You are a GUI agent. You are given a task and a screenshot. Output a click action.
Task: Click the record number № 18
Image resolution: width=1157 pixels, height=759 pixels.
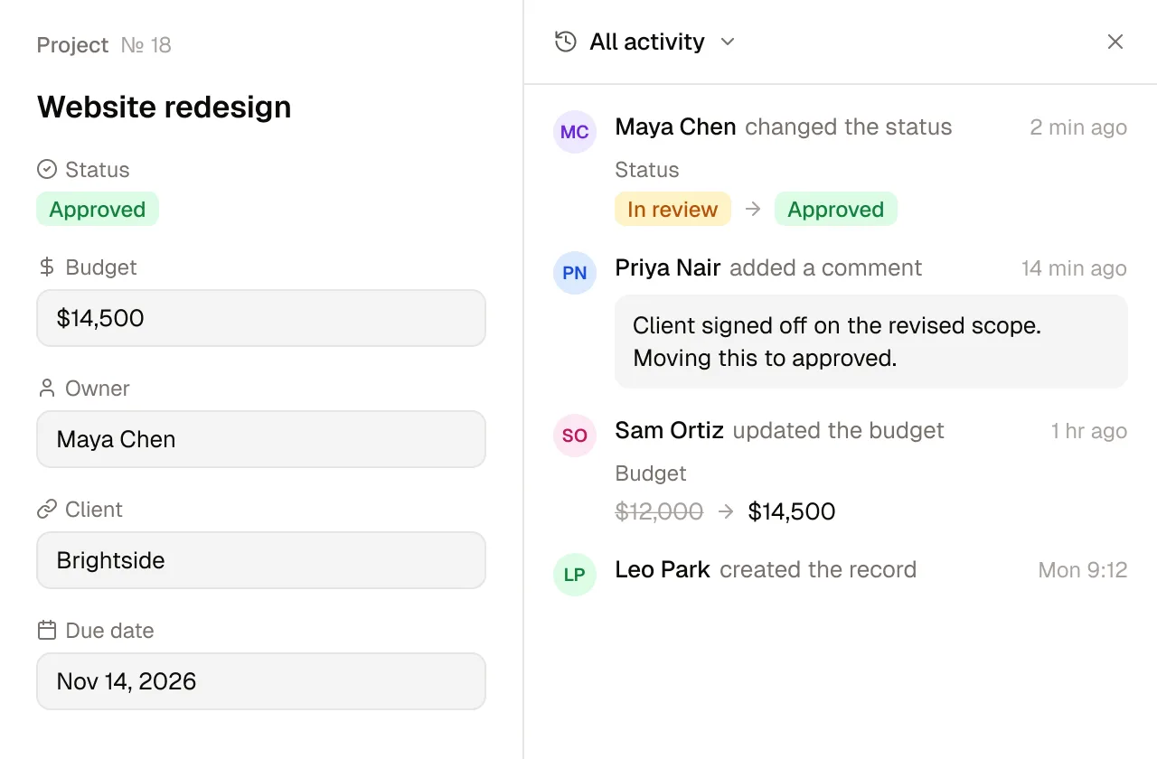point(146,45)
